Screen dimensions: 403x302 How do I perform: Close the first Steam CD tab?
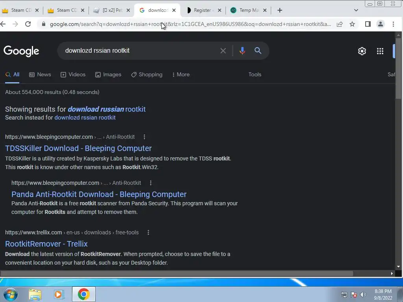point(37,10)
